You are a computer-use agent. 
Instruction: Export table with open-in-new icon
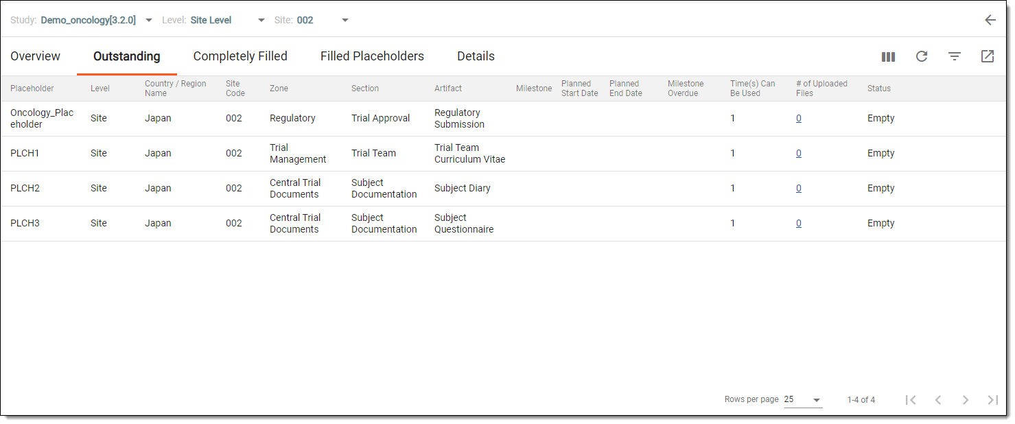[x=988, y=56]
